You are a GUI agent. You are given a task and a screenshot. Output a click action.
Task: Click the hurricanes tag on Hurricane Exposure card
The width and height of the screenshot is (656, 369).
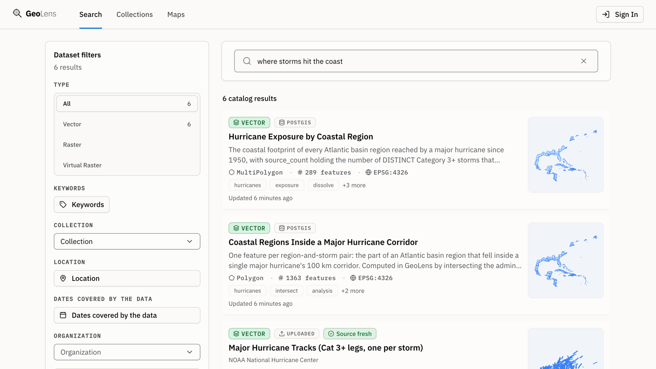tap(248, 185)
